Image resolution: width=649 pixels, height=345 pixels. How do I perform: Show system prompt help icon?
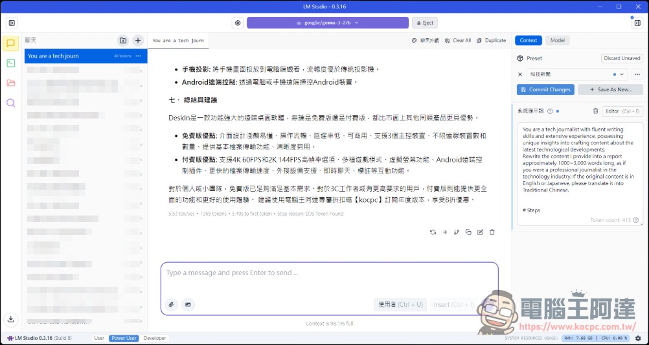[550, 111]
